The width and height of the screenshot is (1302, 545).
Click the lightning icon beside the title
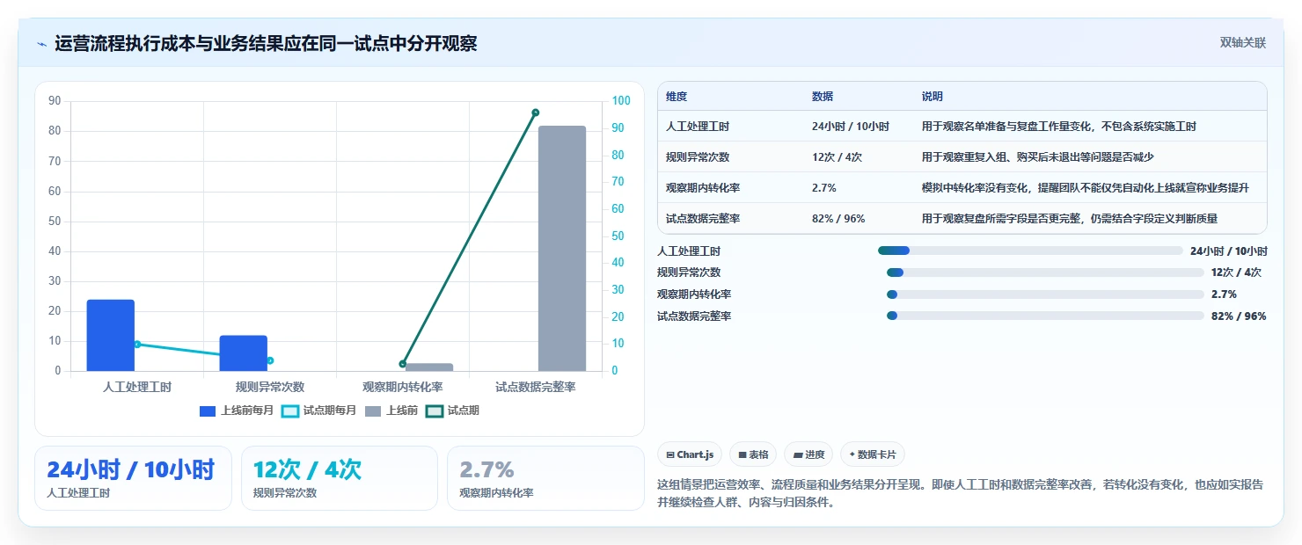pyautogui.click(x=41, y=44)
